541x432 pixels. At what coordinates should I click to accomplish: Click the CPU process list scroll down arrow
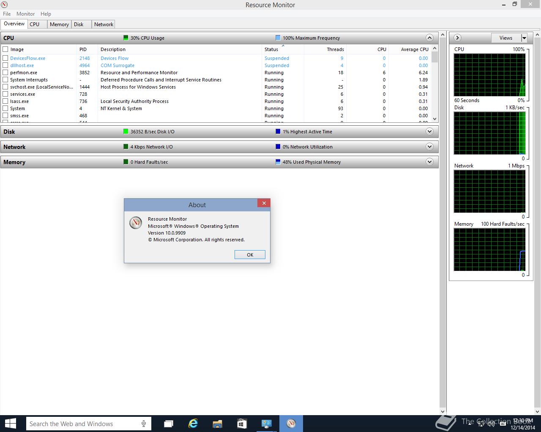(435, 119)
